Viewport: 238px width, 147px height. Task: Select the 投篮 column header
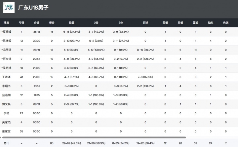pyautogui.click(x=71, y=23)
